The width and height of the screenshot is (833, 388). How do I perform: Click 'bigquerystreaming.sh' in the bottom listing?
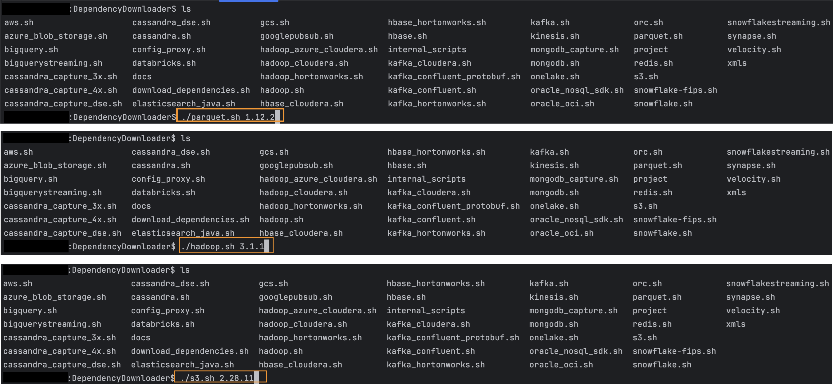coord(52,324)
